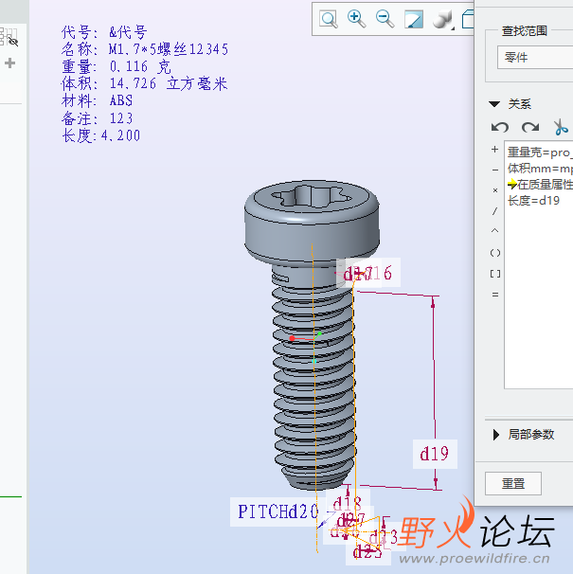573x574 pixels.
Task: Click the Undo arrow in relations panel
Action: (500, 127)
